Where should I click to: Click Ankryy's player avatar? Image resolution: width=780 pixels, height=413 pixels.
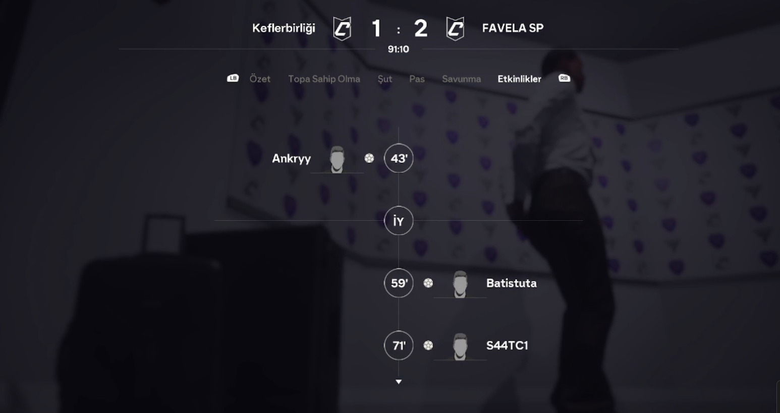pos(337,159)
